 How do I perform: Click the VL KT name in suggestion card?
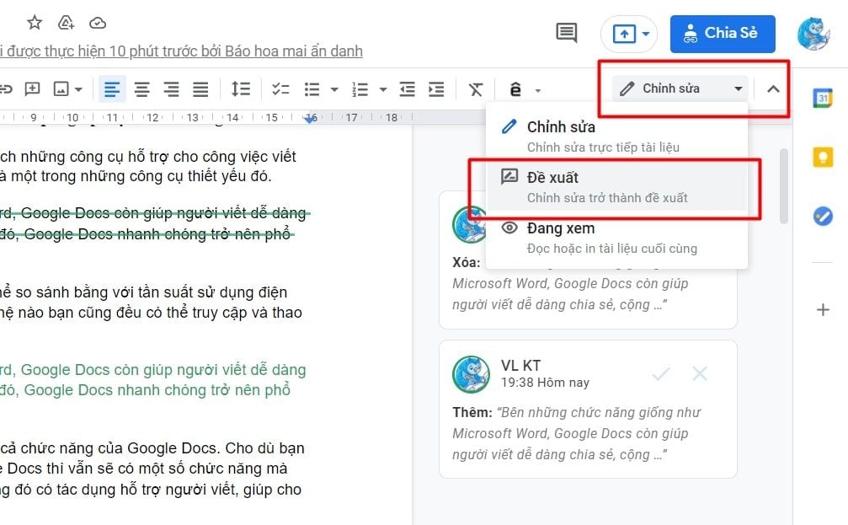coord(520,366)
